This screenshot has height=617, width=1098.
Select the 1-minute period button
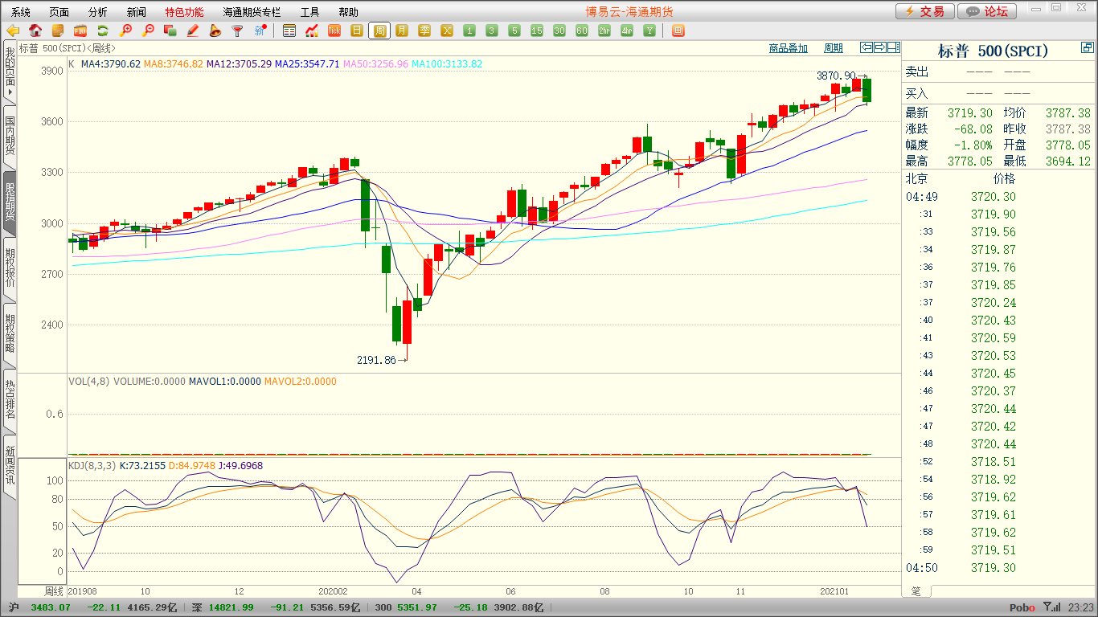click(x=469, y=31)
